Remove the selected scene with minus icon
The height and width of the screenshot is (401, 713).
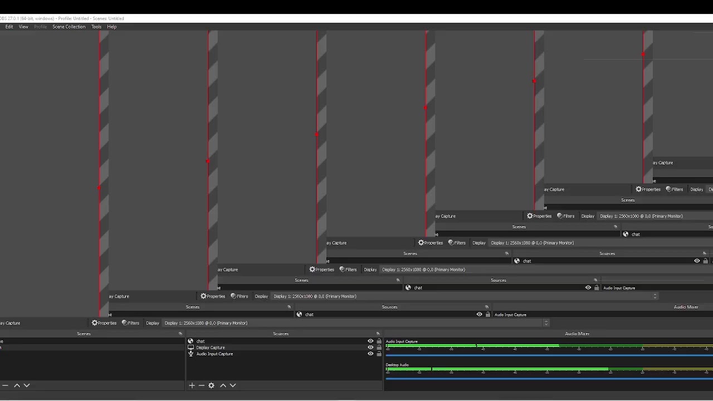coord(5,385)
